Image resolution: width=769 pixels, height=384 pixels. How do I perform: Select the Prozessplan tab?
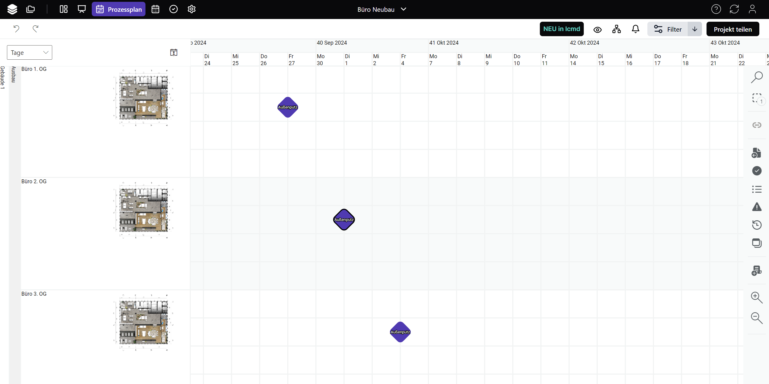pyautogui.click(x=119, y=9)
